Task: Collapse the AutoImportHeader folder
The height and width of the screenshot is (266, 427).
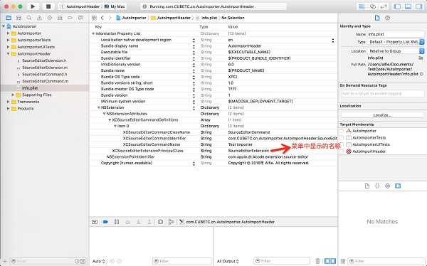Action: [x=8, y=53]
